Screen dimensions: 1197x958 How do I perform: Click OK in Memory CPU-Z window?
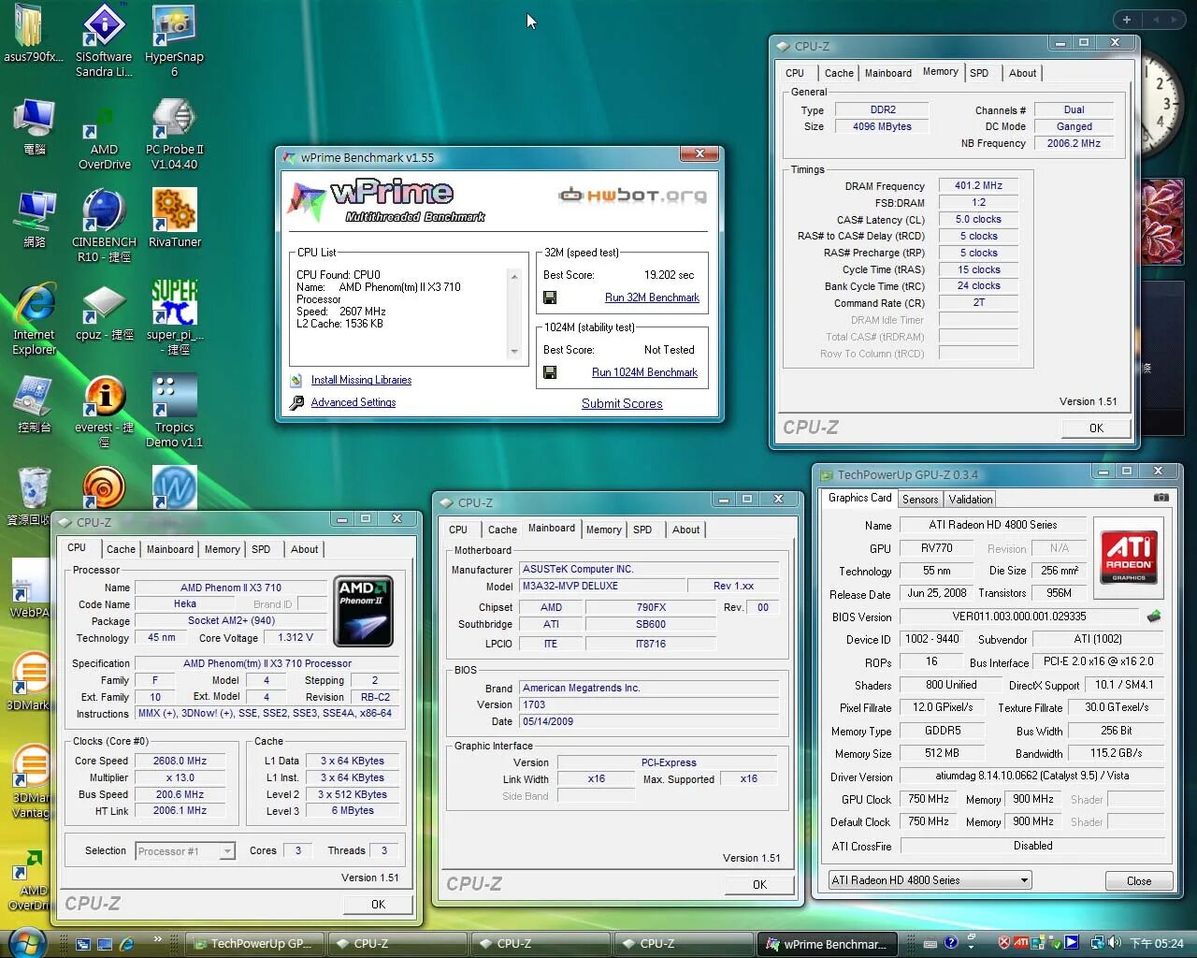[x=1096, y=428]
